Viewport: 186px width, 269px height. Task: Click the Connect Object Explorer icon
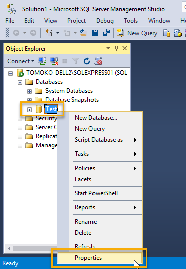pos(42,61)
